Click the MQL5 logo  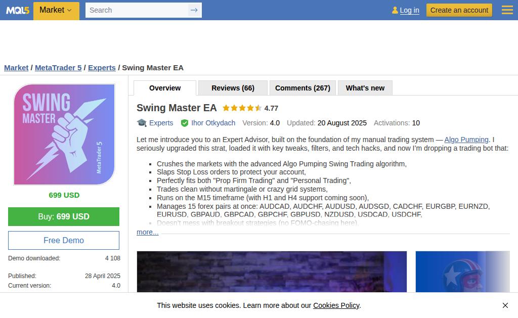18,10
